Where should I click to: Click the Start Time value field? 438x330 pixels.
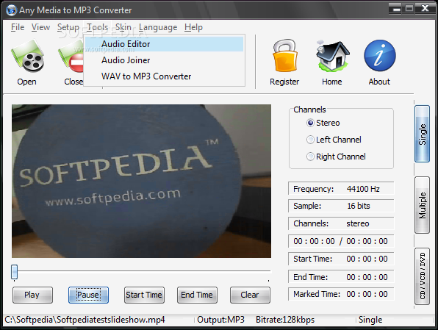coord(341,259)
